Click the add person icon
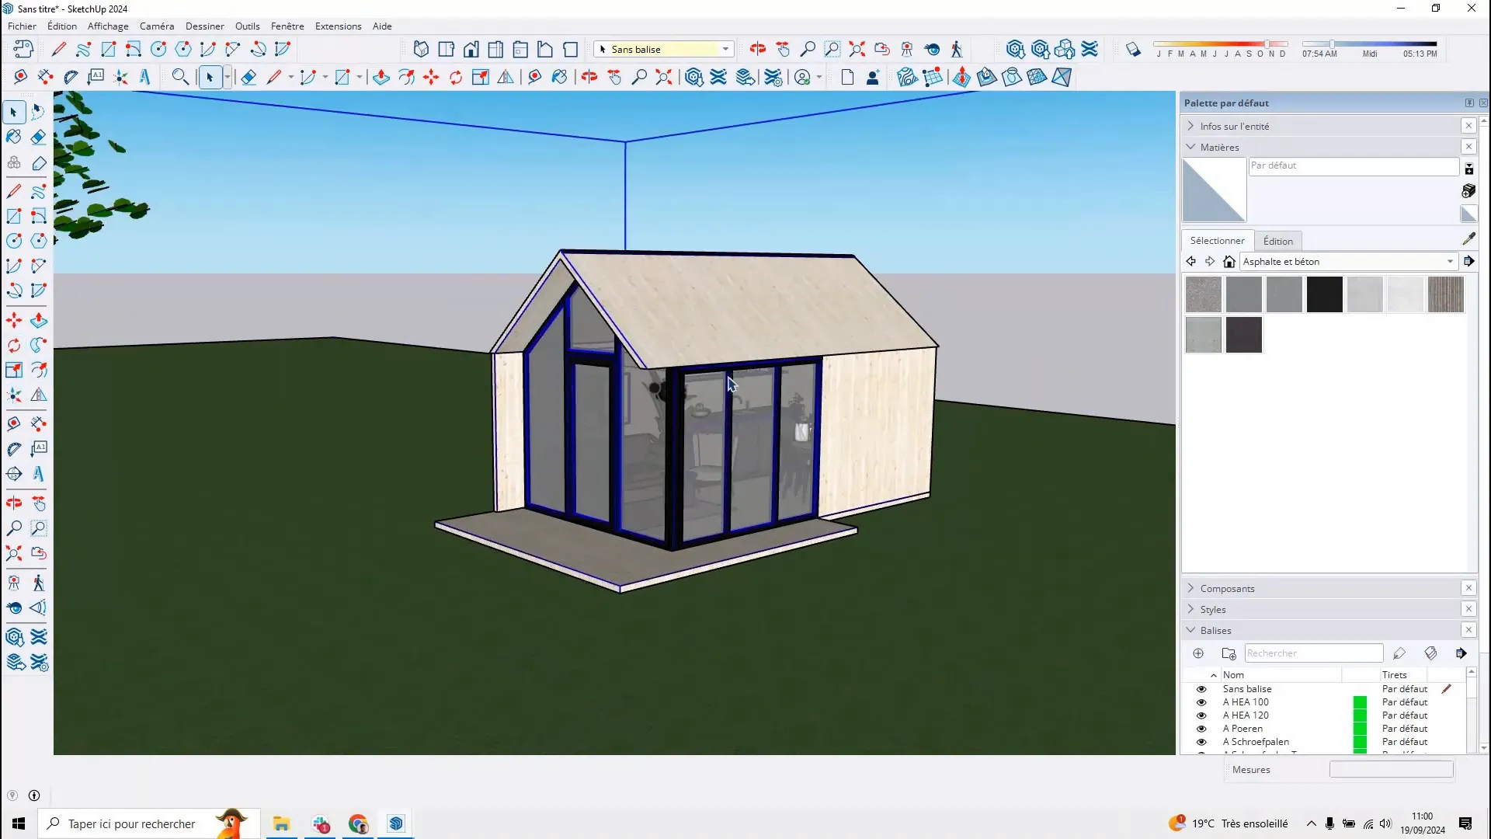The height and width of the screenshot is (839, 1491). tap(873, 77)
